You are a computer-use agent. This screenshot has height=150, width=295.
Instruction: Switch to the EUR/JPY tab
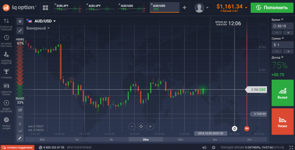tap(68, 8)
